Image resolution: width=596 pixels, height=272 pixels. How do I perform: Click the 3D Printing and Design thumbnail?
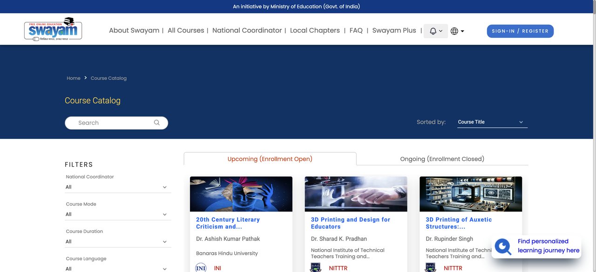point(356,194)
